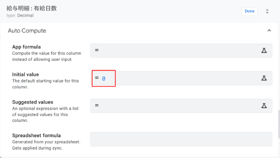Click the Suggested values label

point(33,102)
